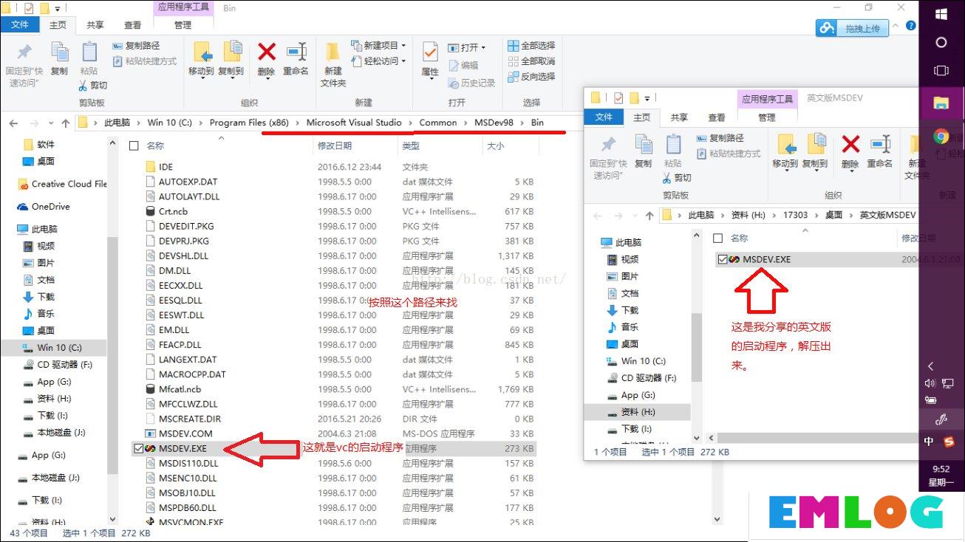Viewport: 965px width, 542px height.
Task: Click 资料 (H:) in 英文版MSDEV sidebar
Action: 638,412
